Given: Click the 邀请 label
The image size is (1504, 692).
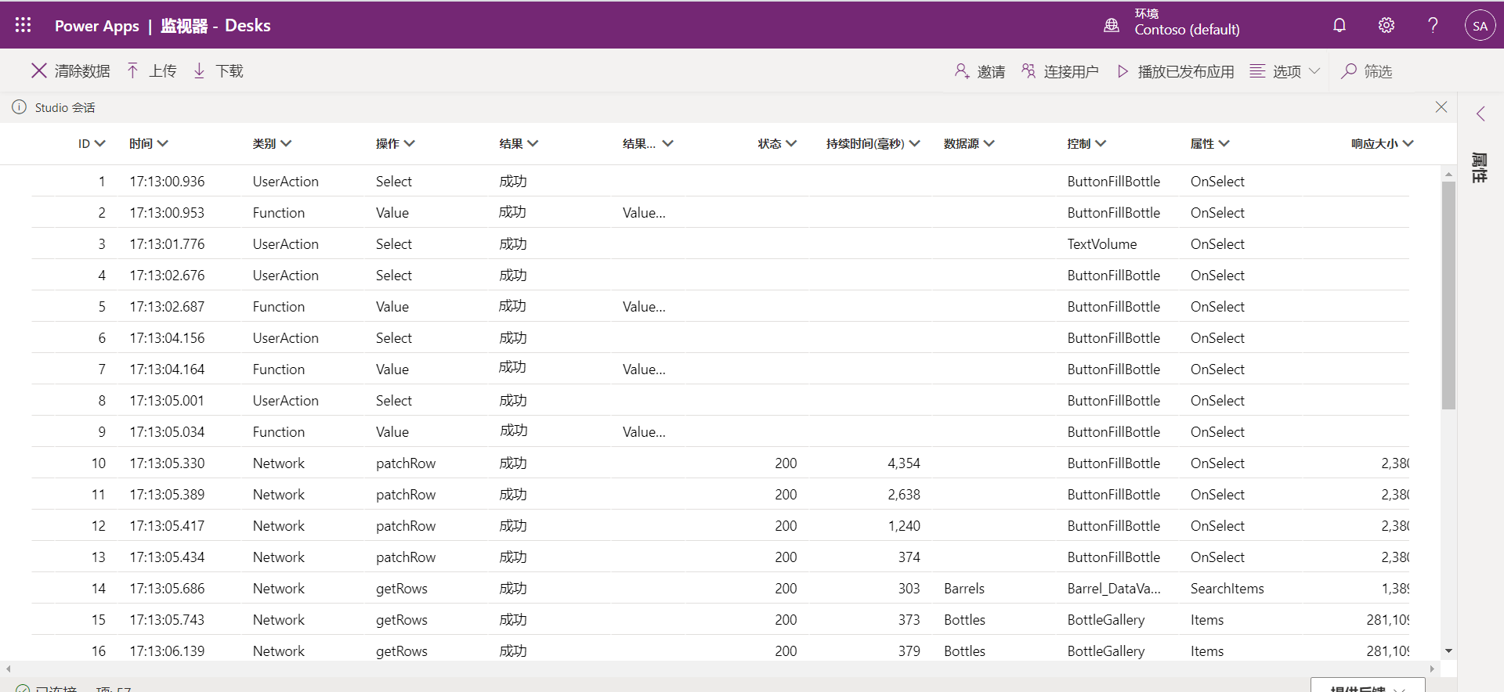Looking at the screenshot, I should click(991, 72).
